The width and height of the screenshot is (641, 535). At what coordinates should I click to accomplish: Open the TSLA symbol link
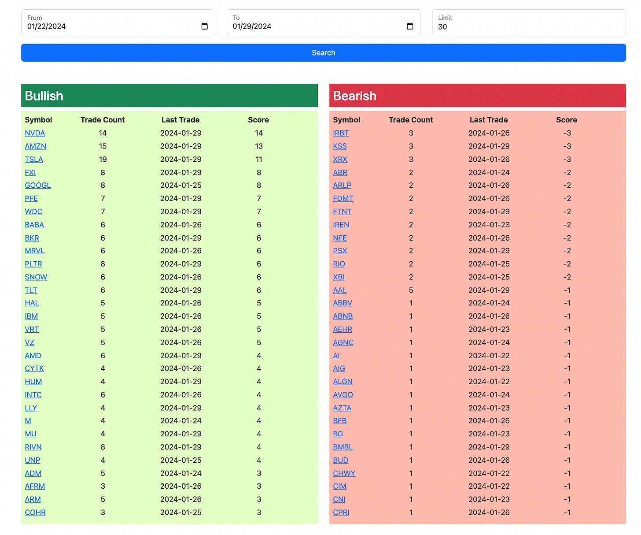[x=34, y=160]
